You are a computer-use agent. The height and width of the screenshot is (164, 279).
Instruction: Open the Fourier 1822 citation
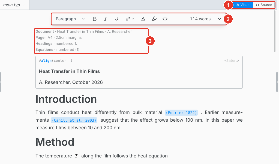(x=181, y=113)
